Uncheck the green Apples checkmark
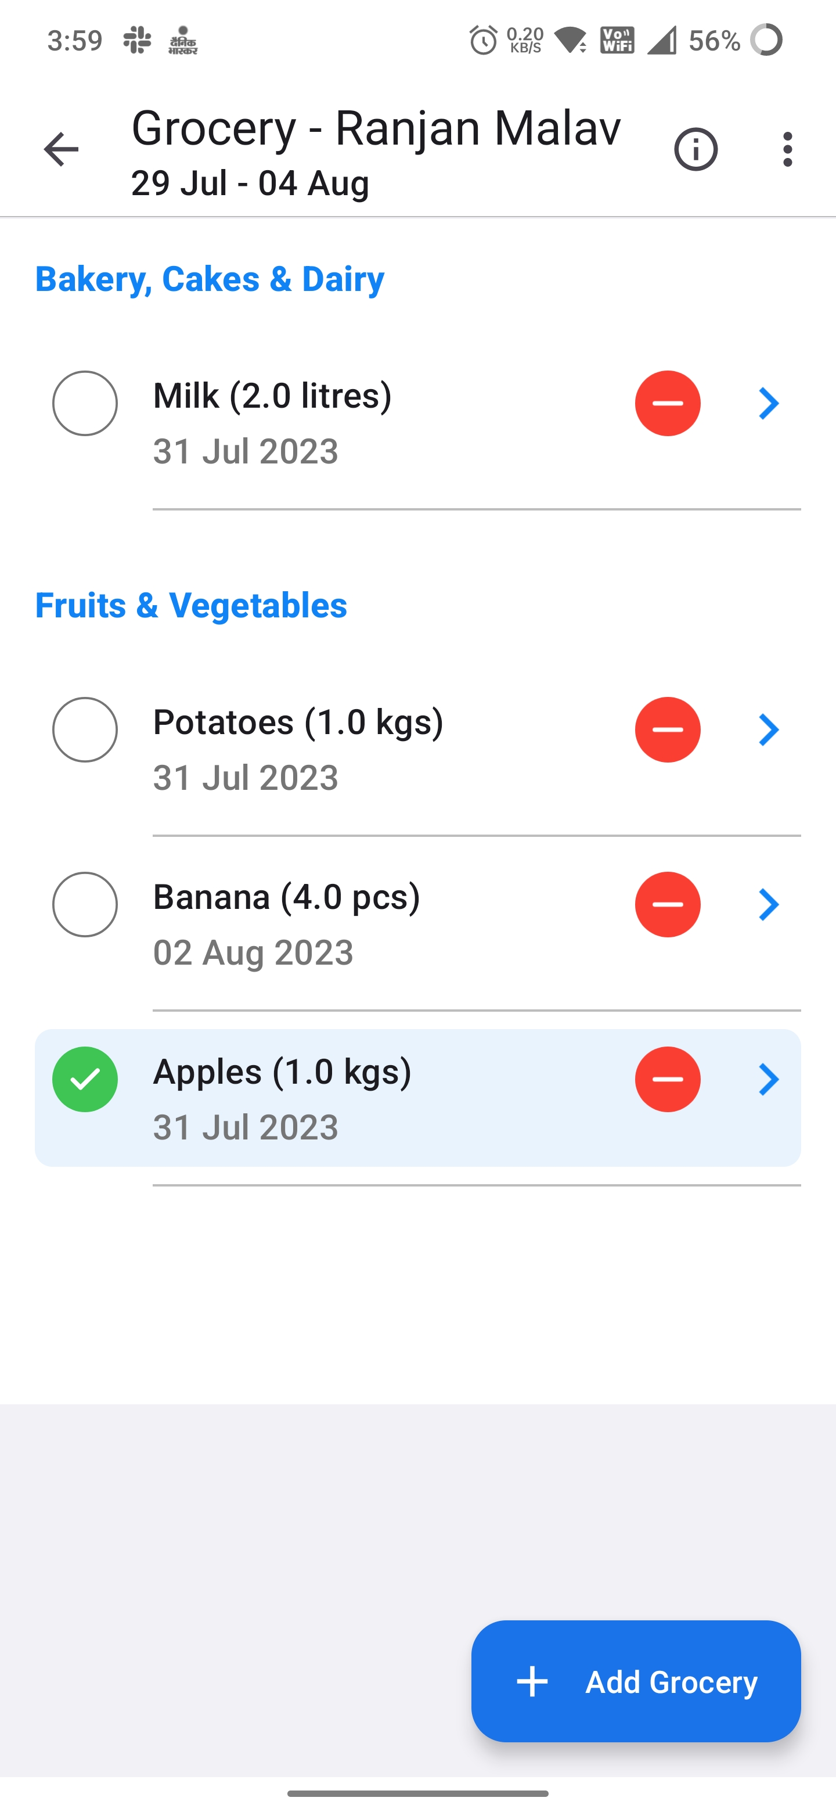Image resolution: width=836 pixels, height=1812 pixels. 85,1079
